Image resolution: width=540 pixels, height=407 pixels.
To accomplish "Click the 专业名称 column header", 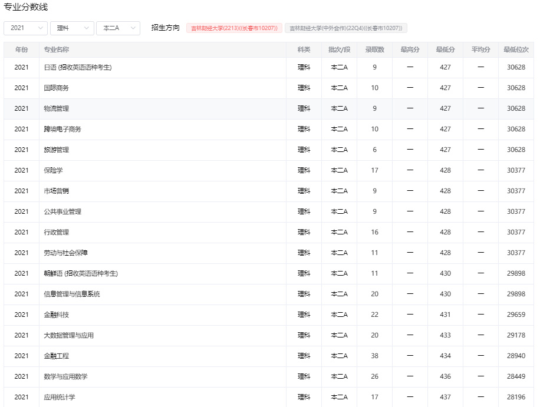I will coord(57,50).
